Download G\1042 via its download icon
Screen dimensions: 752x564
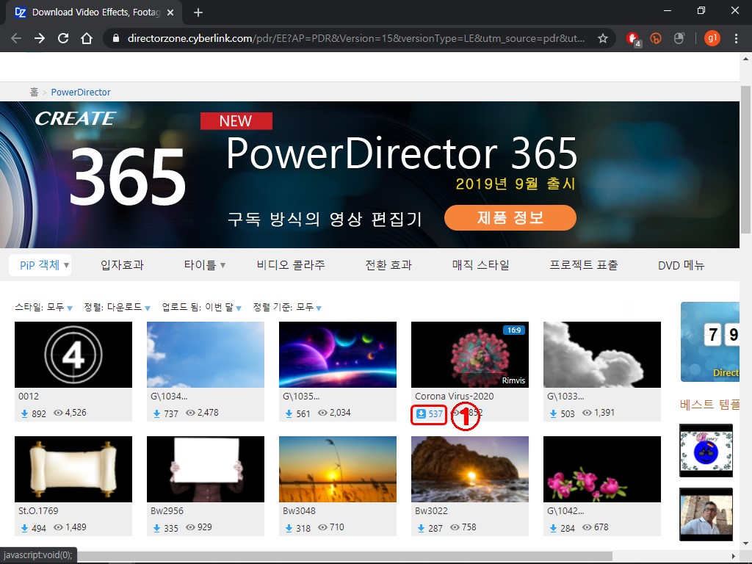tap(553, 528)
